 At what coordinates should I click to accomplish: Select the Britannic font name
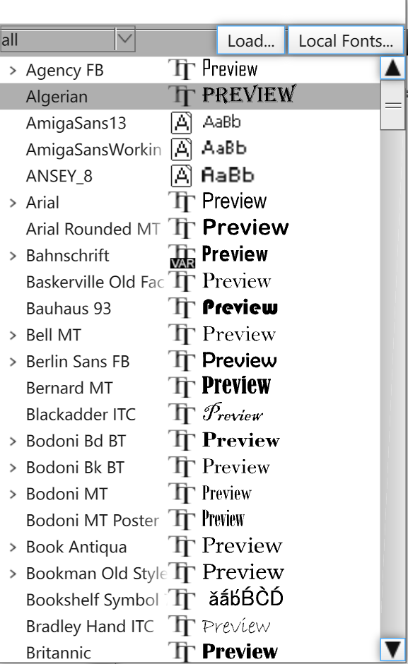[x=59, y=653]
